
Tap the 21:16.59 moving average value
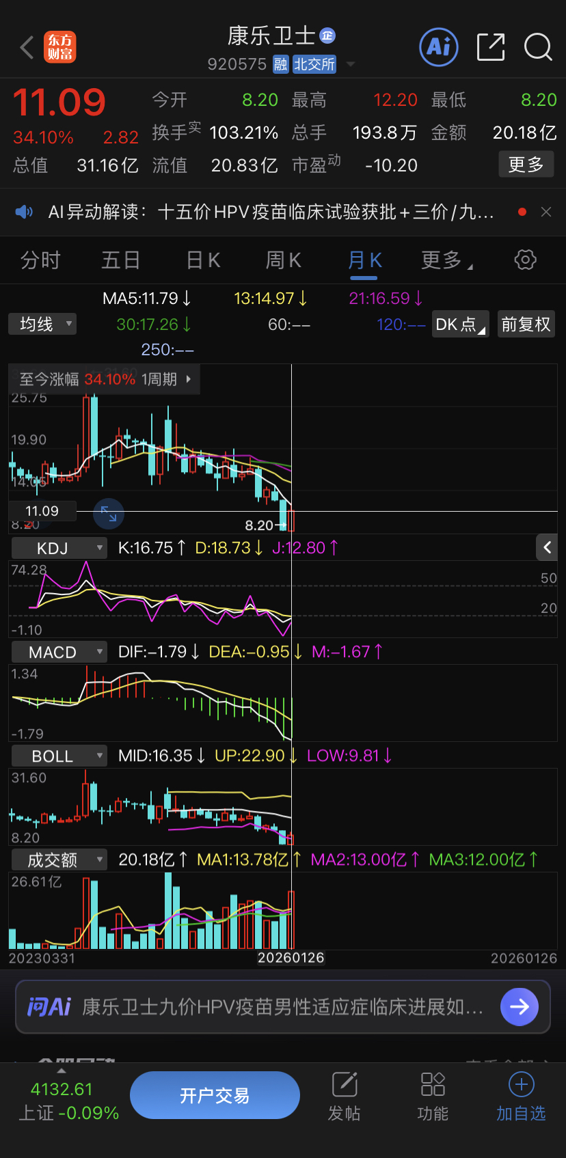pyautogui.click(x=386, y=299)
